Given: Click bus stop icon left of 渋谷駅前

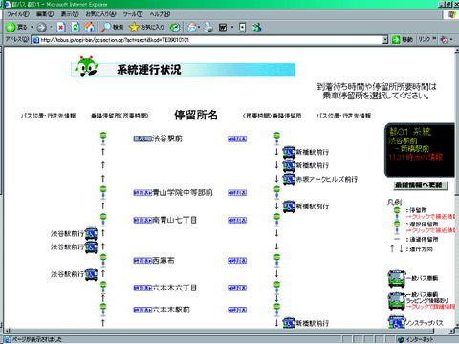Looking at the screenshot, I should pyautogui.click(x=103, y=139).
